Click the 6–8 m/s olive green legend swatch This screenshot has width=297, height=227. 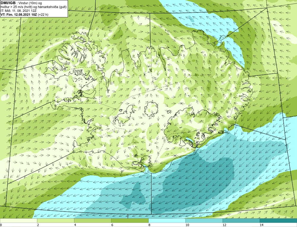[x=130, y=221]
